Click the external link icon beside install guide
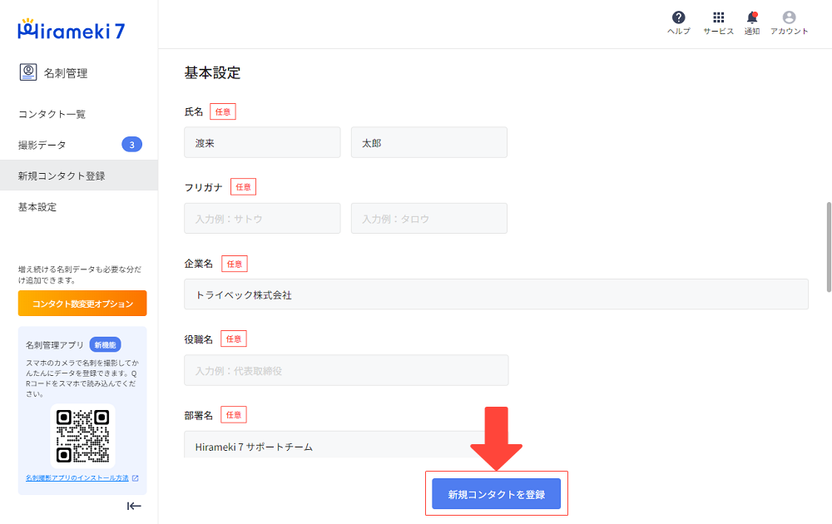The image size is (832, 524). click(136, 478)
